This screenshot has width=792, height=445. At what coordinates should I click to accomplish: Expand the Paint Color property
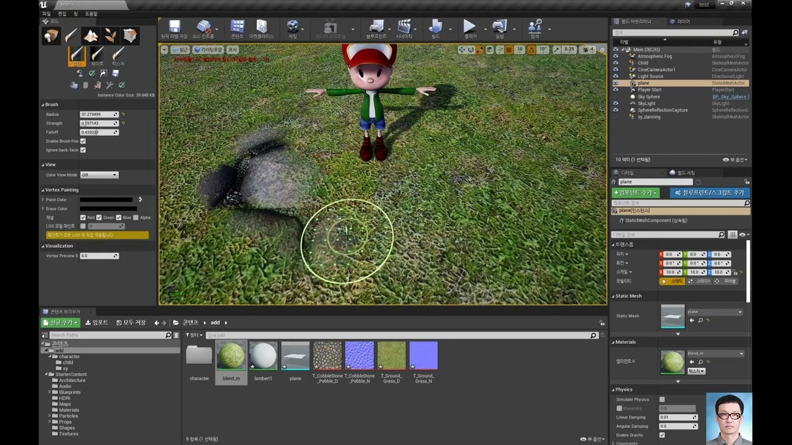43,200
